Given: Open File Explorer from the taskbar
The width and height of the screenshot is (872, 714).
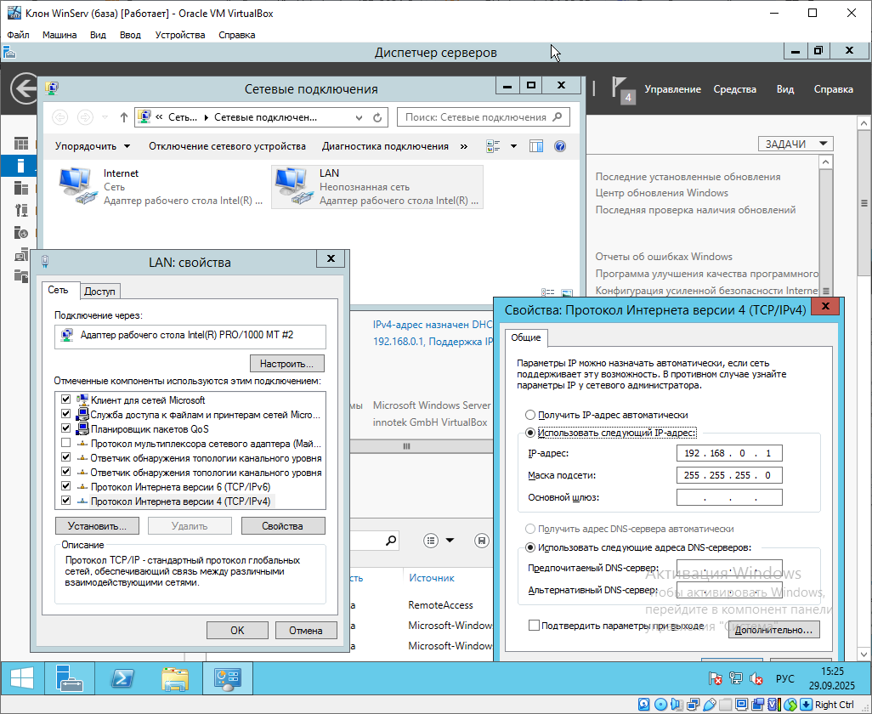Looking at the screenshot, I should [x=175, y=678].
